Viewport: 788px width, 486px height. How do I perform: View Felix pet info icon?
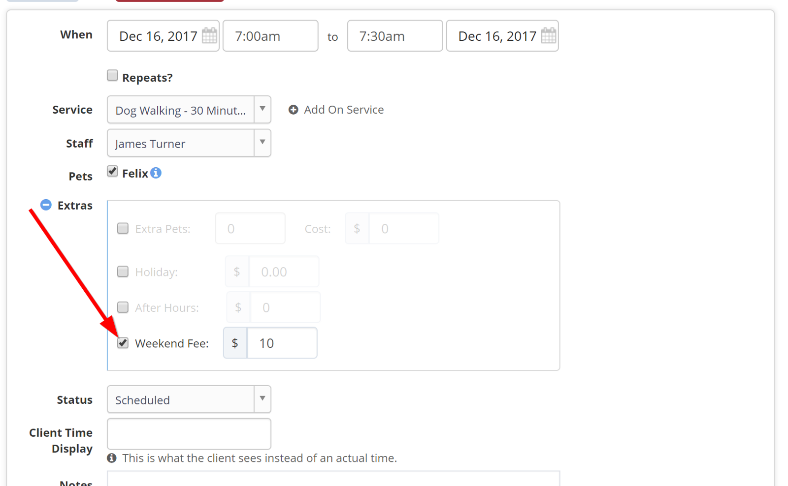156,173
